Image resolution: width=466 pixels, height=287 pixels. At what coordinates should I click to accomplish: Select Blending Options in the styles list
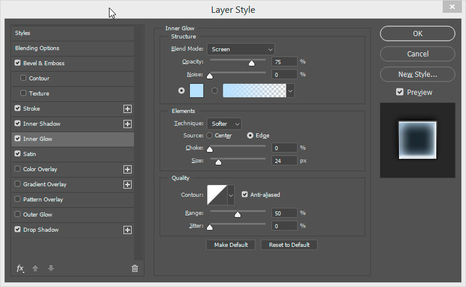pyautogui.click(x=72, y=48)
